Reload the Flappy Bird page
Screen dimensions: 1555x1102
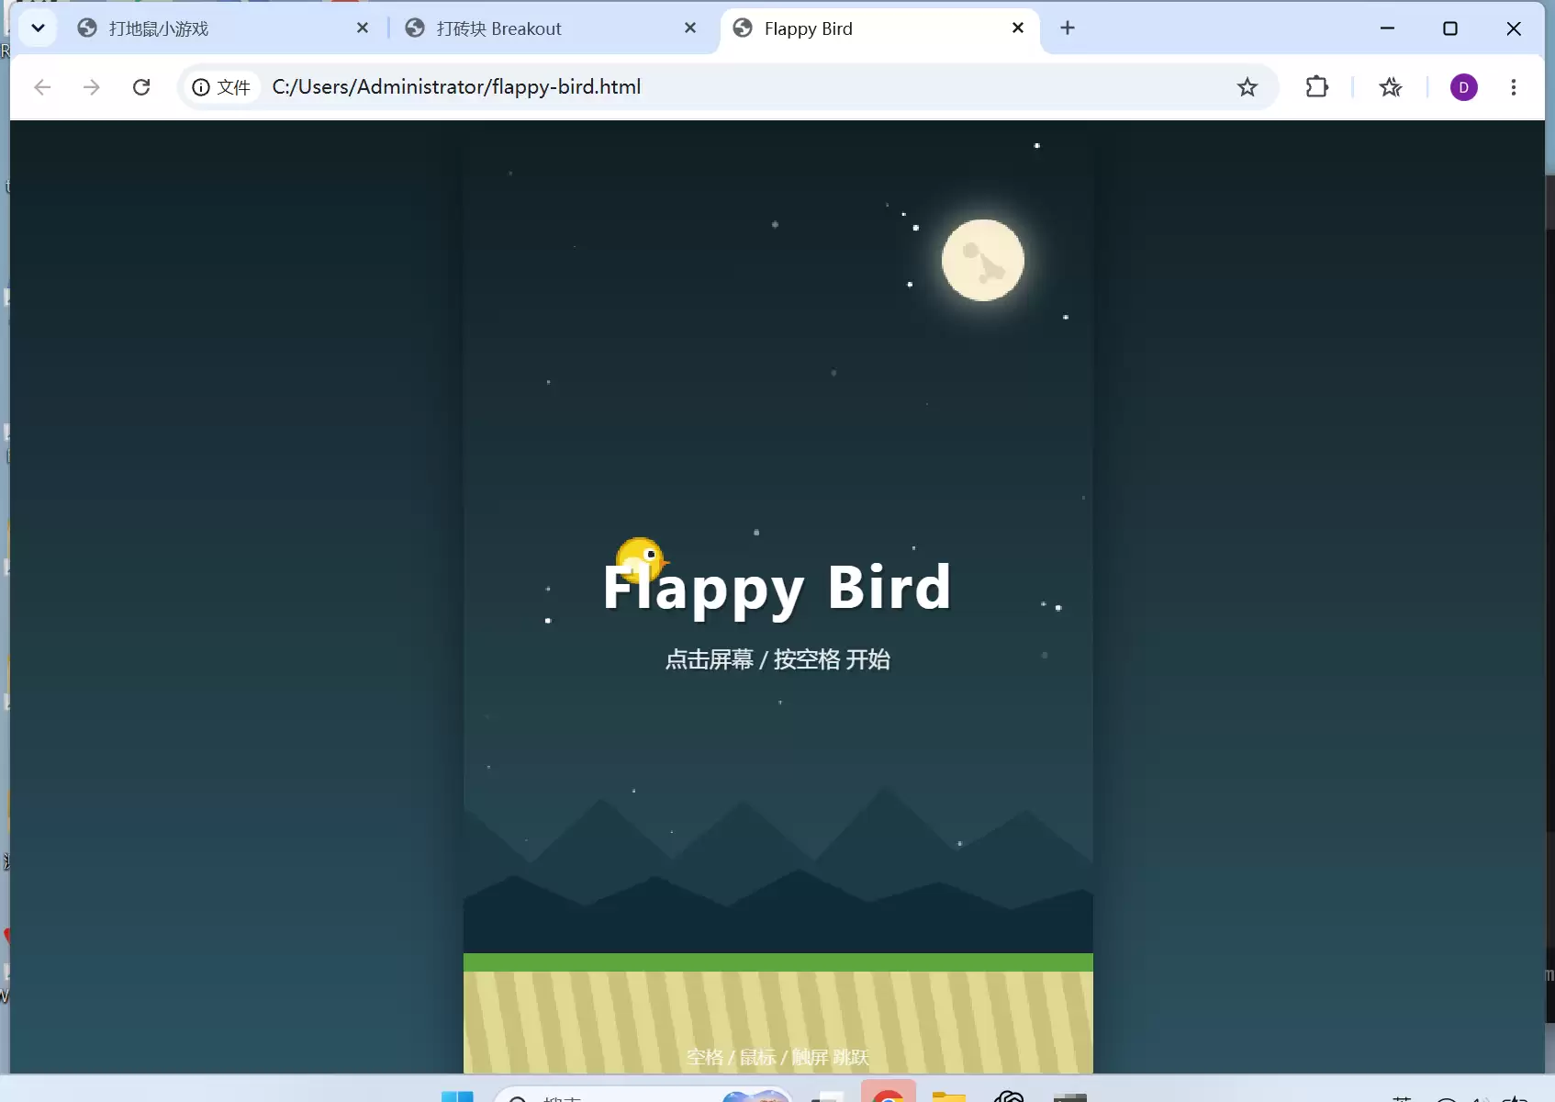(x=141, y=87)
